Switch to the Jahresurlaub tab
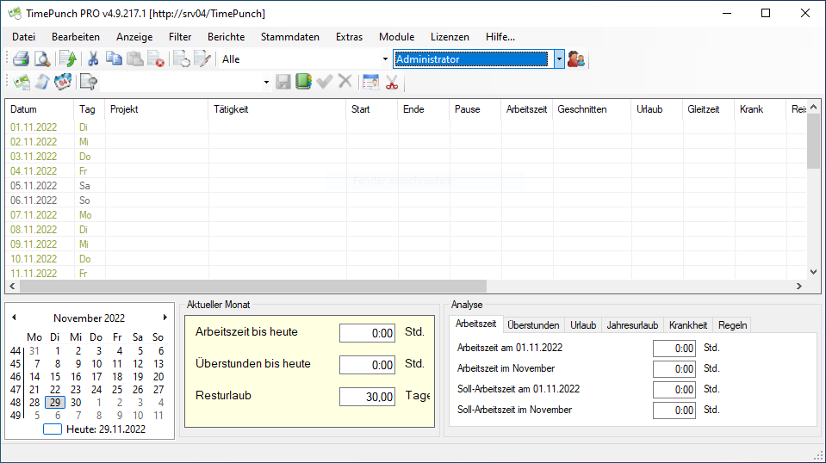 632,325
